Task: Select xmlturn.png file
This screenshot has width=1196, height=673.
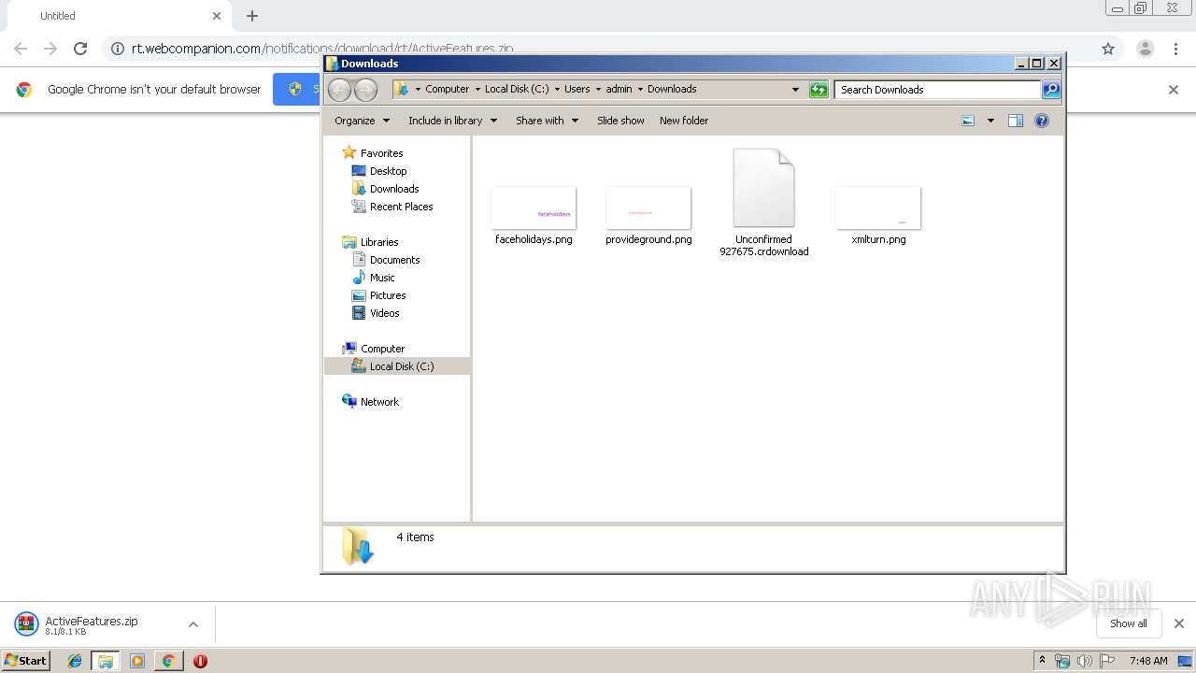Action: pyautogui.click(x=878, y=215)
